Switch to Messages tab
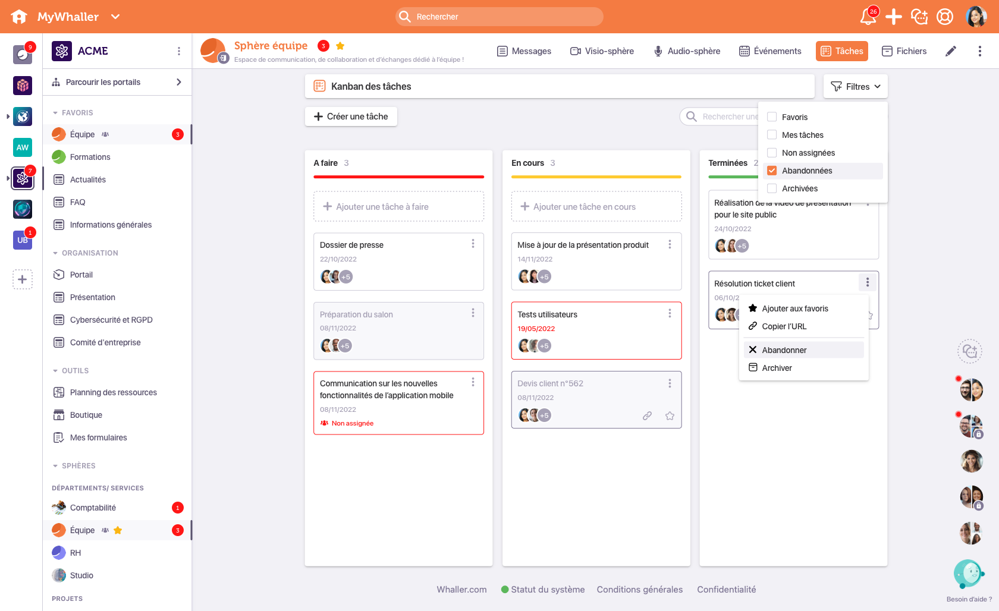The height and width of the screenshot is (611, 999). tap(524, 51)
